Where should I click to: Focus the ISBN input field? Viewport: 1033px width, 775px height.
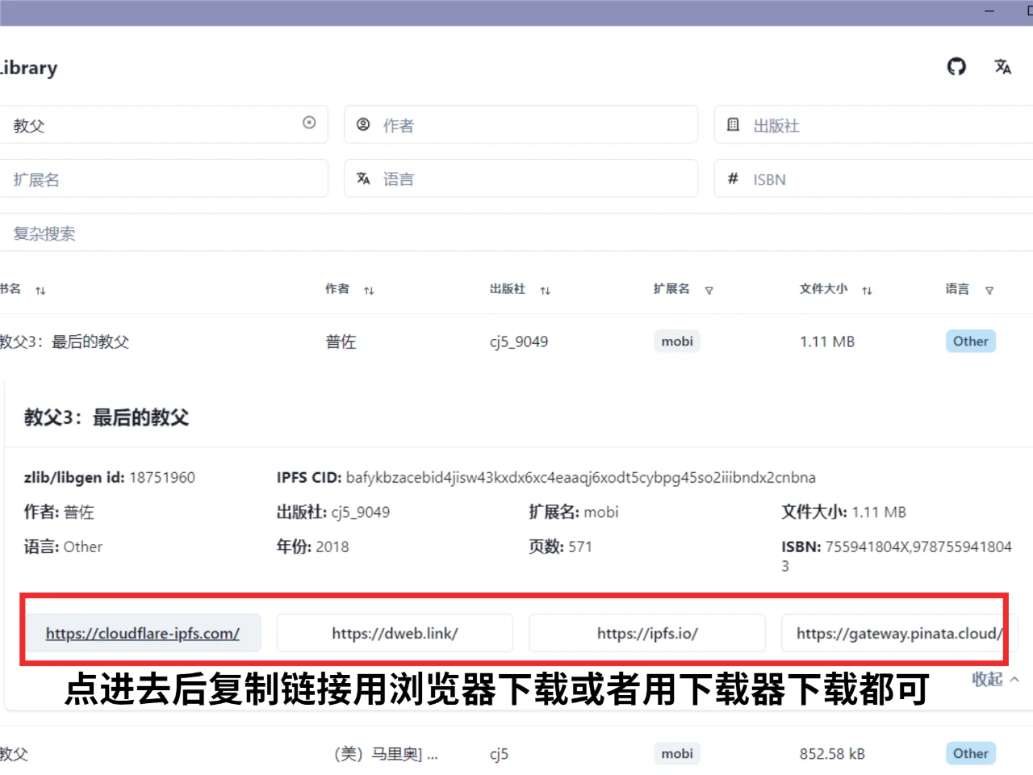[874, 179]
